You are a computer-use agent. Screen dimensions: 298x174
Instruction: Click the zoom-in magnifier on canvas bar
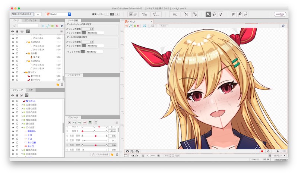[159, 155]
